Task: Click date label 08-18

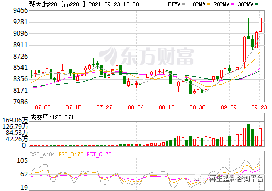Action: (x=166, y=107)
